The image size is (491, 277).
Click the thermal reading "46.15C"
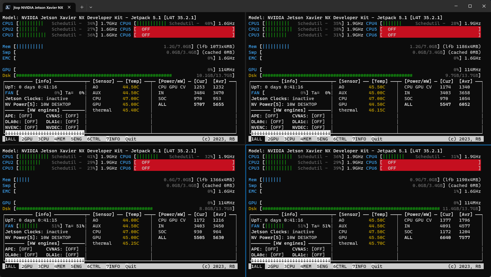pos(377,110)
